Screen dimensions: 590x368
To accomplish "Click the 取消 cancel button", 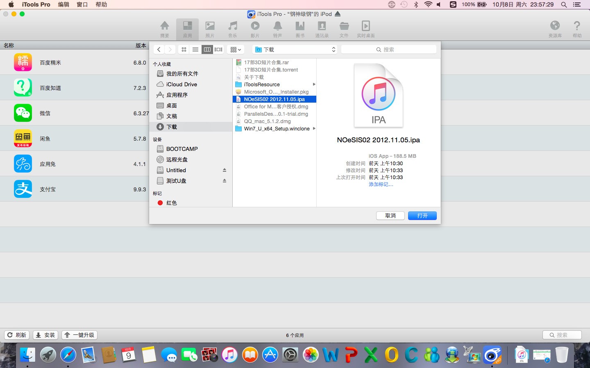I will (390, 215).
